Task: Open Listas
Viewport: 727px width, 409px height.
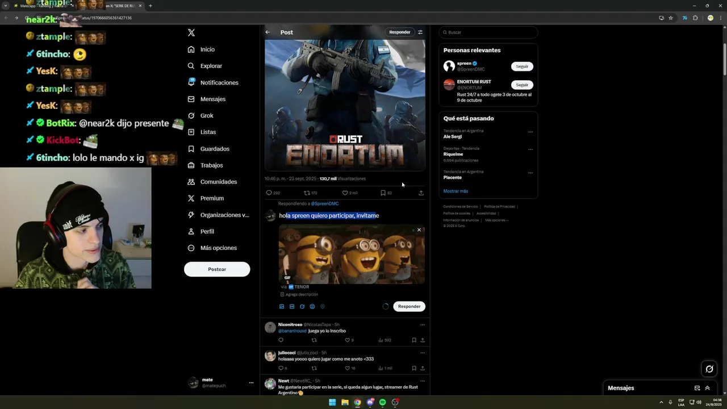Action: point(202,132)
